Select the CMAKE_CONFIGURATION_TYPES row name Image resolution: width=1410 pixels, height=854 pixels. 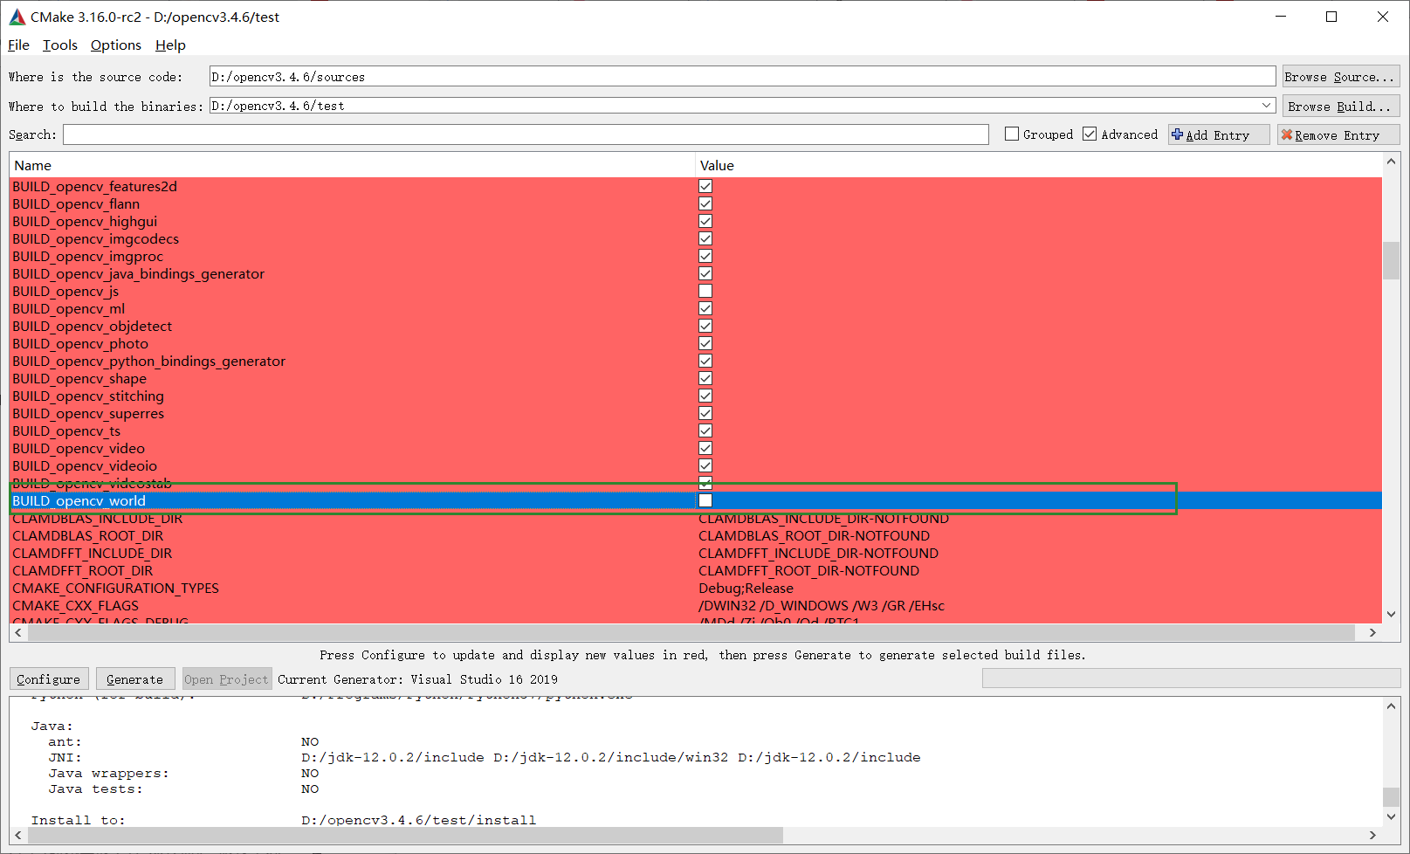tap(115, 588)
